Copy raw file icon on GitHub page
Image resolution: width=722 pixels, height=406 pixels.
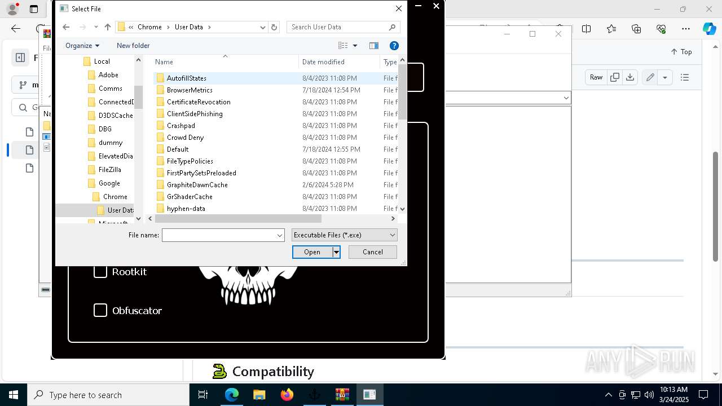pyautogui.click(x=615, y=77)
